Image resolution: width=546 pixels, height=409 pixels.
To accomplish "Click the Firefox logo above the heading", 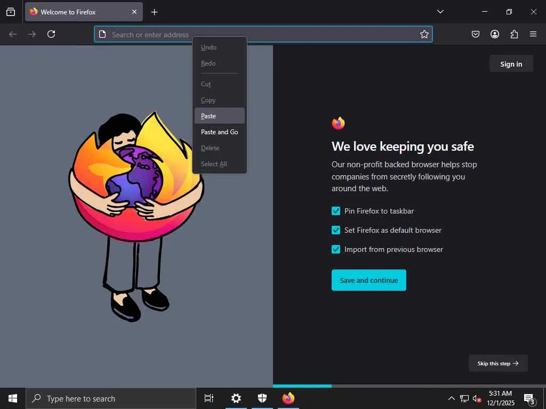I will pos(338,123).
